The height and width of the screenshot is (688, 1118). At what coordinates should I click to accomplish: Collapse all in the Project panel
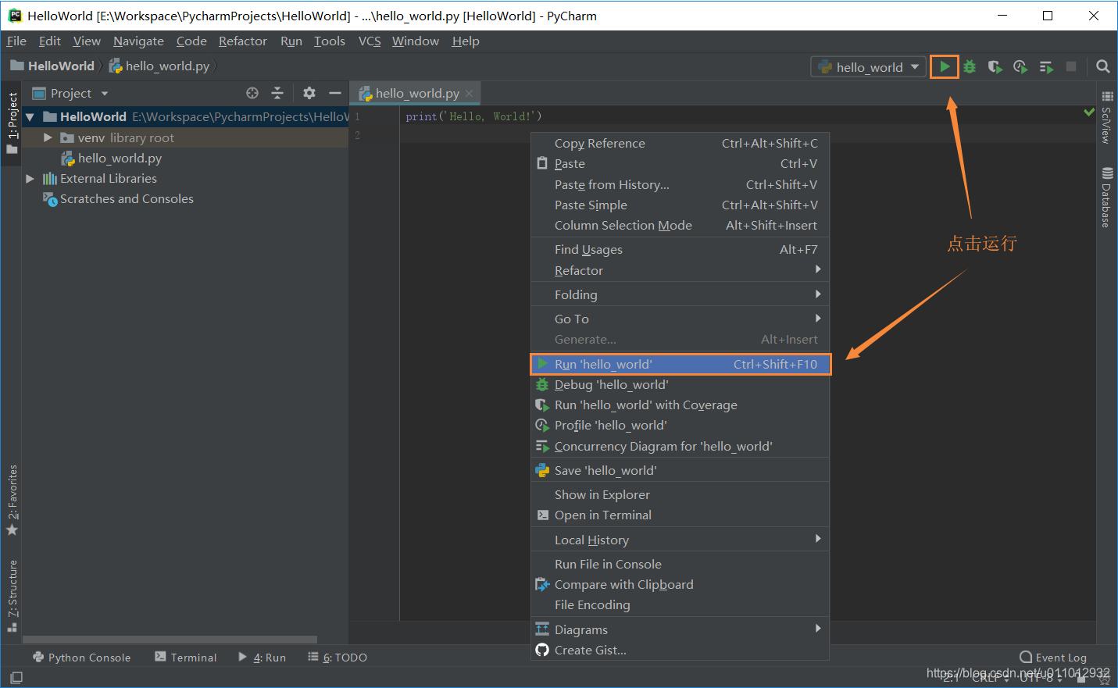(x=277, y=93)
